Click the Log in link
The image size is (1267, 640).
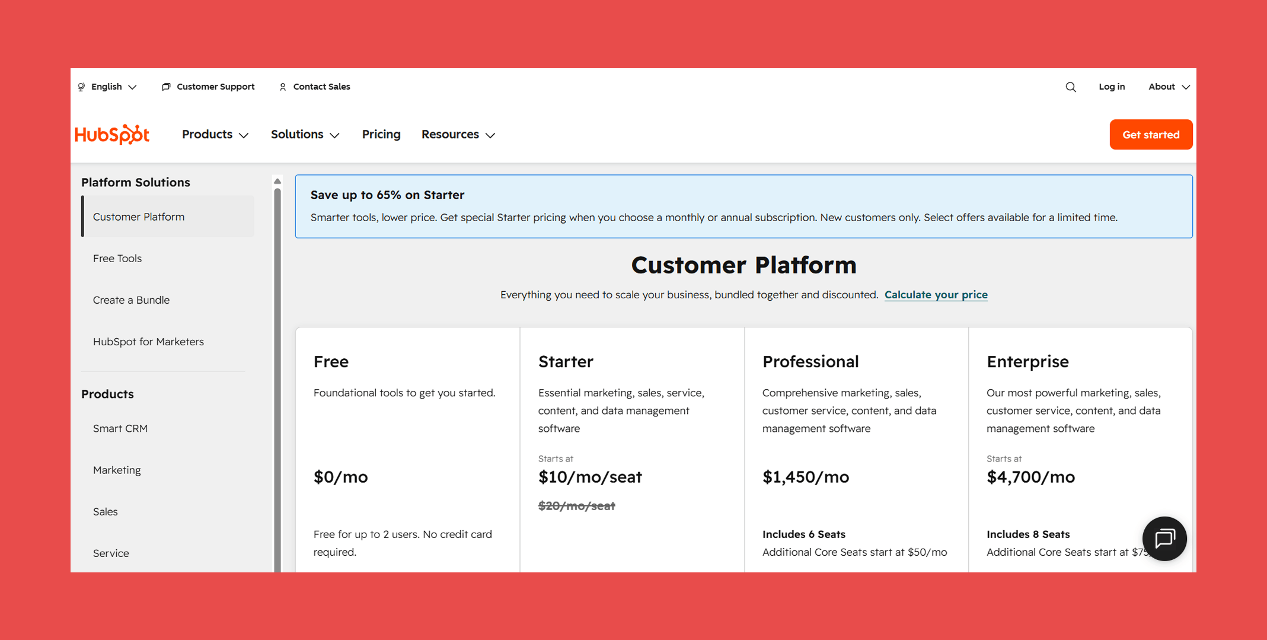(1112, 87)
